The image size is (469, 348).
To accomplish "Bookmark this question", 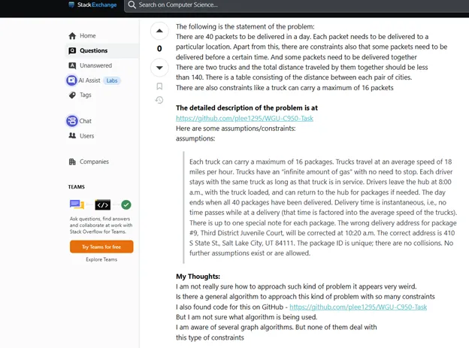I will click(159, 86).
